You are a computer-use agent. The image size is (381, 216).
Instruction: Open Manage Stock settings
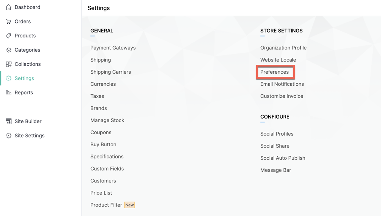pyautogui.click(x=107, y=120)
